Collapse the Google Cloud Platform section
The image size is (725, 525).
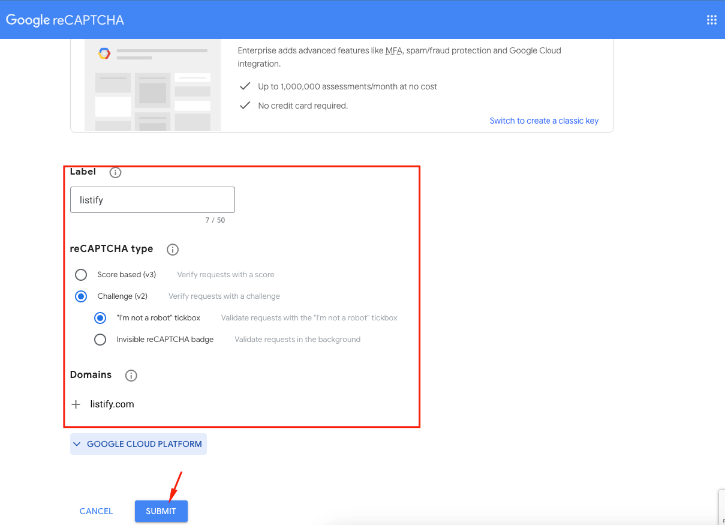click(x=138, y=444)
